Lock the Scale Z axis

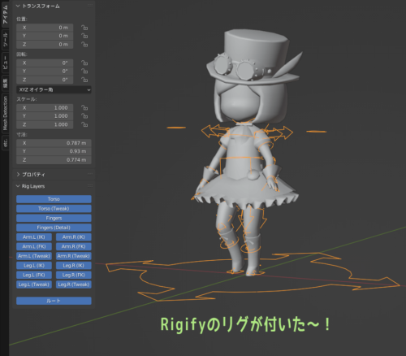click(84, 124)
